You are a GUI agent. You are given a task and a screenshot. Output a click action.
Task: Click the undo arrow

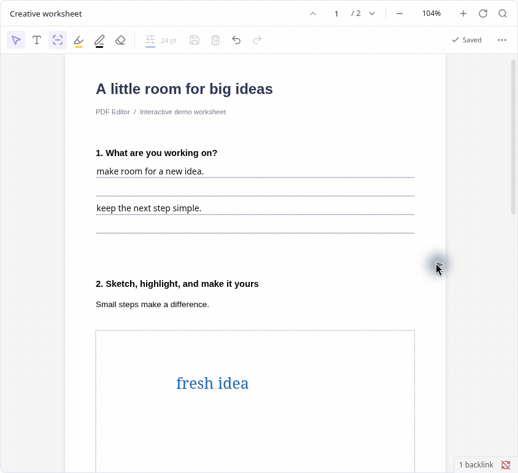(x=236, y=40)
